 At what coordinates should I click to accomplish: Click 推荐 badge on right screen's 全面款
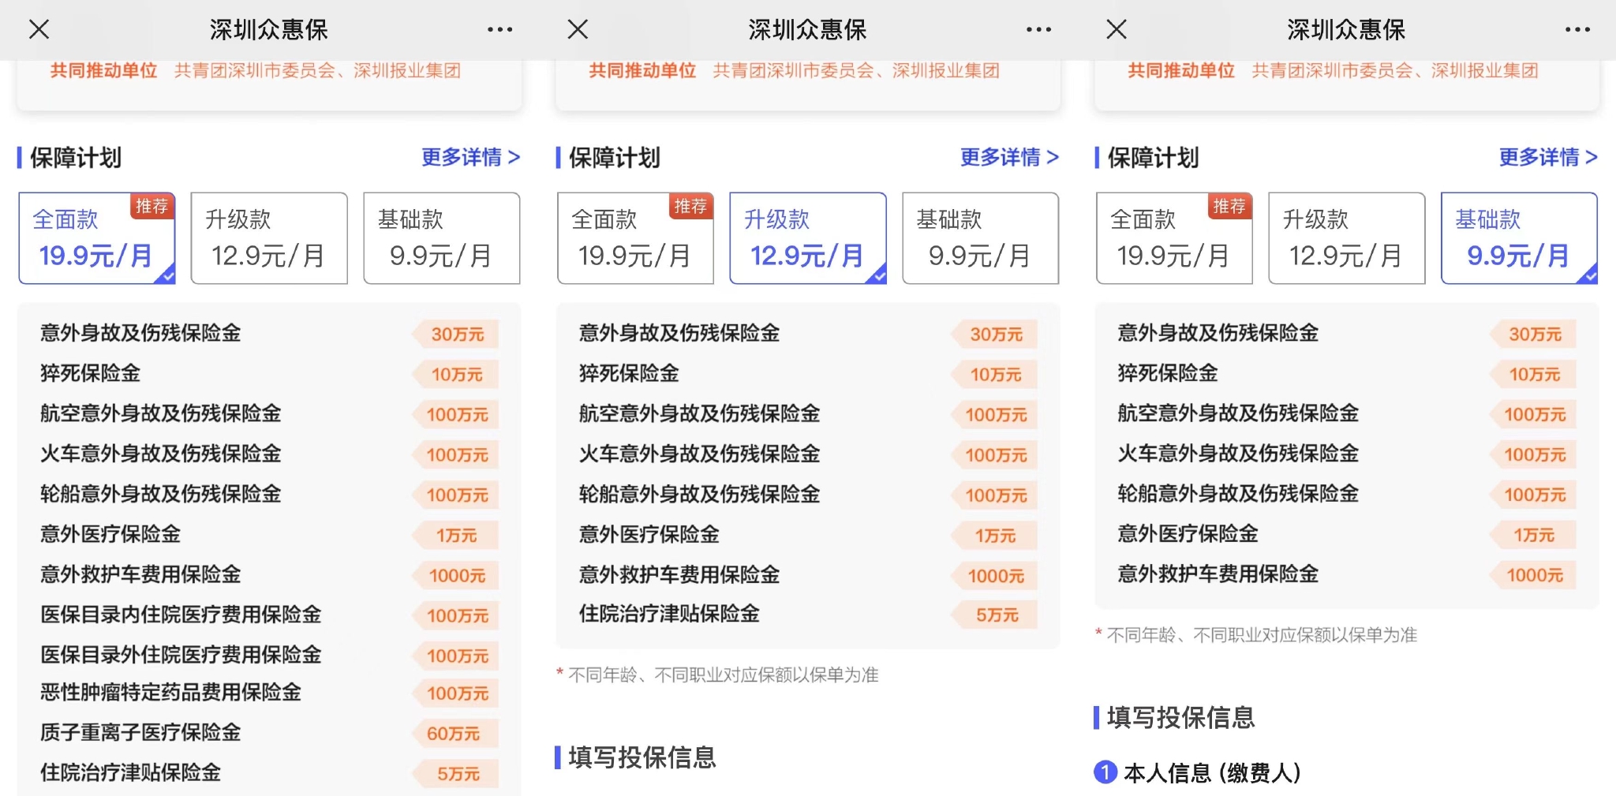(1230, 207)
